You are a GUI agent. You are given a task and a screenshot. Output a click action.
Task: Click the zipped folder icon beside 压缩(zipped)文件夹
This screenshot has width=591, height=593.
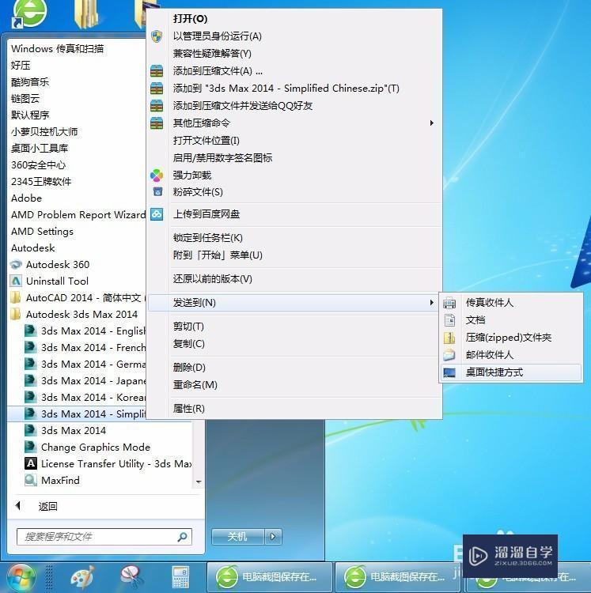coord(449,338)
